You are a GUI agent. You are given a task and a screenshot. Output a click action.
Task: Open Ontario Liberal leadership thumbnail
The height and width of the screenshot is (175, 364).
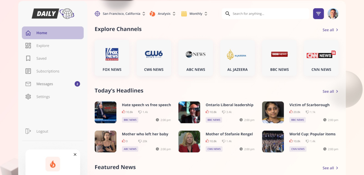(x=189, y=112)
